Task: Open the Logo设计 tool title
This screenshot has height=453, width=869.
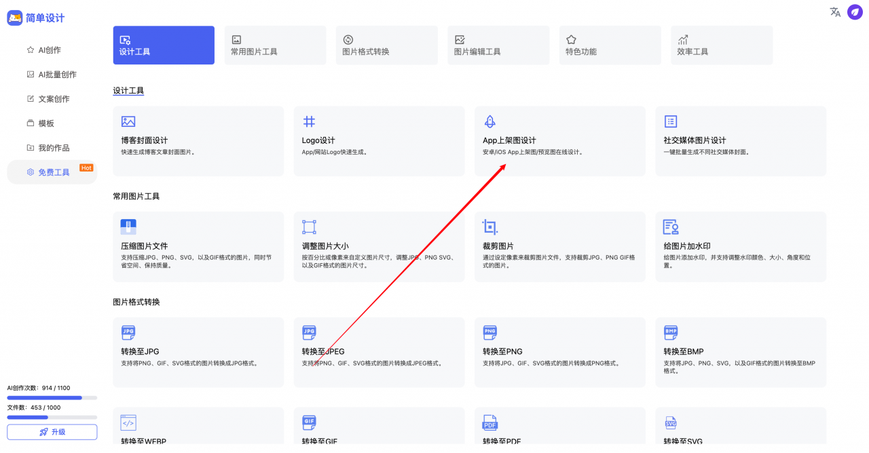Action: 318,140
